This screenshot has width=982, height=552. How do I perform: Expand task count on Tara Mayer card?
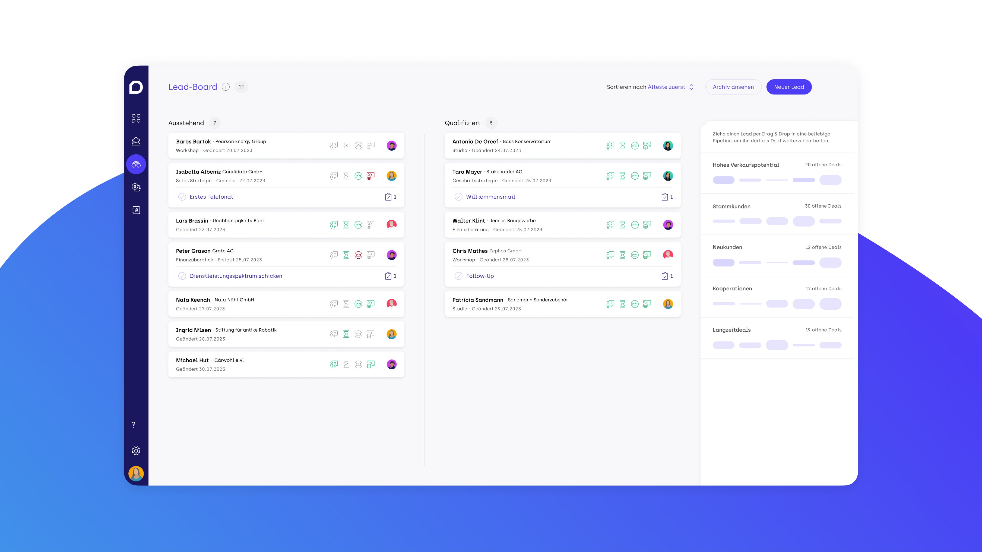point(667,197)
